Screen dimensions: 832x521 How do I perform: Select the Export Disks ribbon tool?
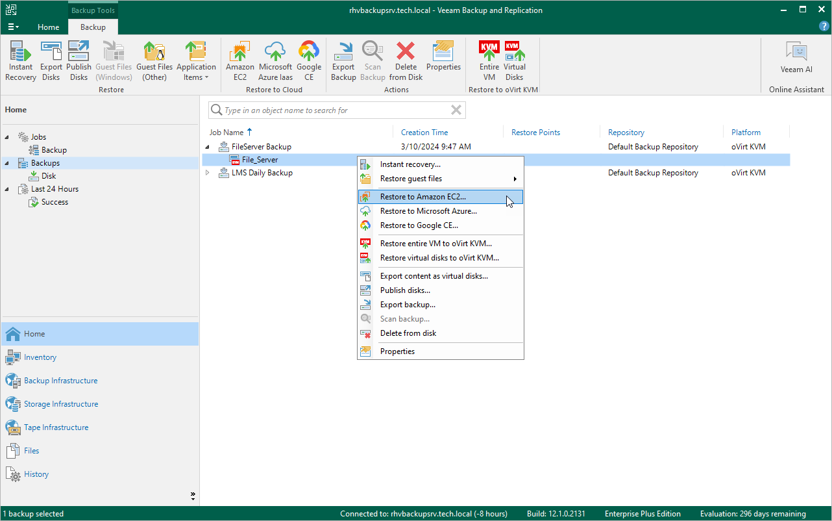point(51,61)
